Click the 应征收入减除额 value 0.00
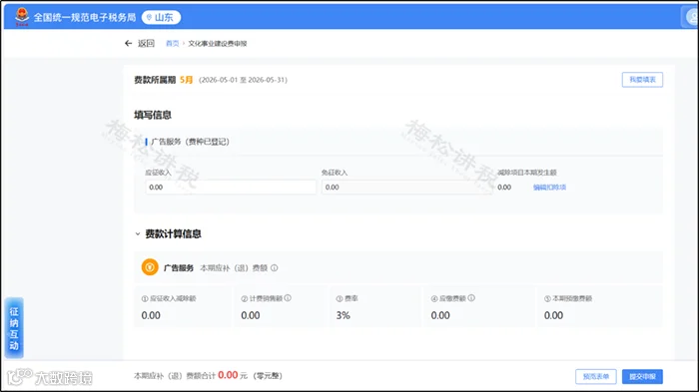The image size is (699, 392). coord(151,315)
